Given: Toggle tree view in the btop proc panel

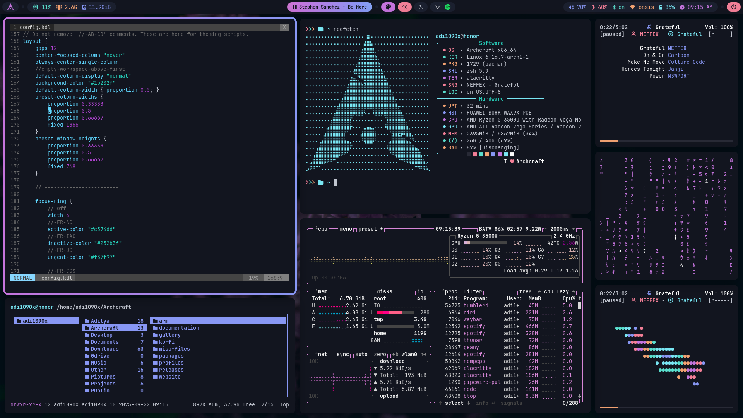Looking at the screenshot, I should click(x=525, y=292).
